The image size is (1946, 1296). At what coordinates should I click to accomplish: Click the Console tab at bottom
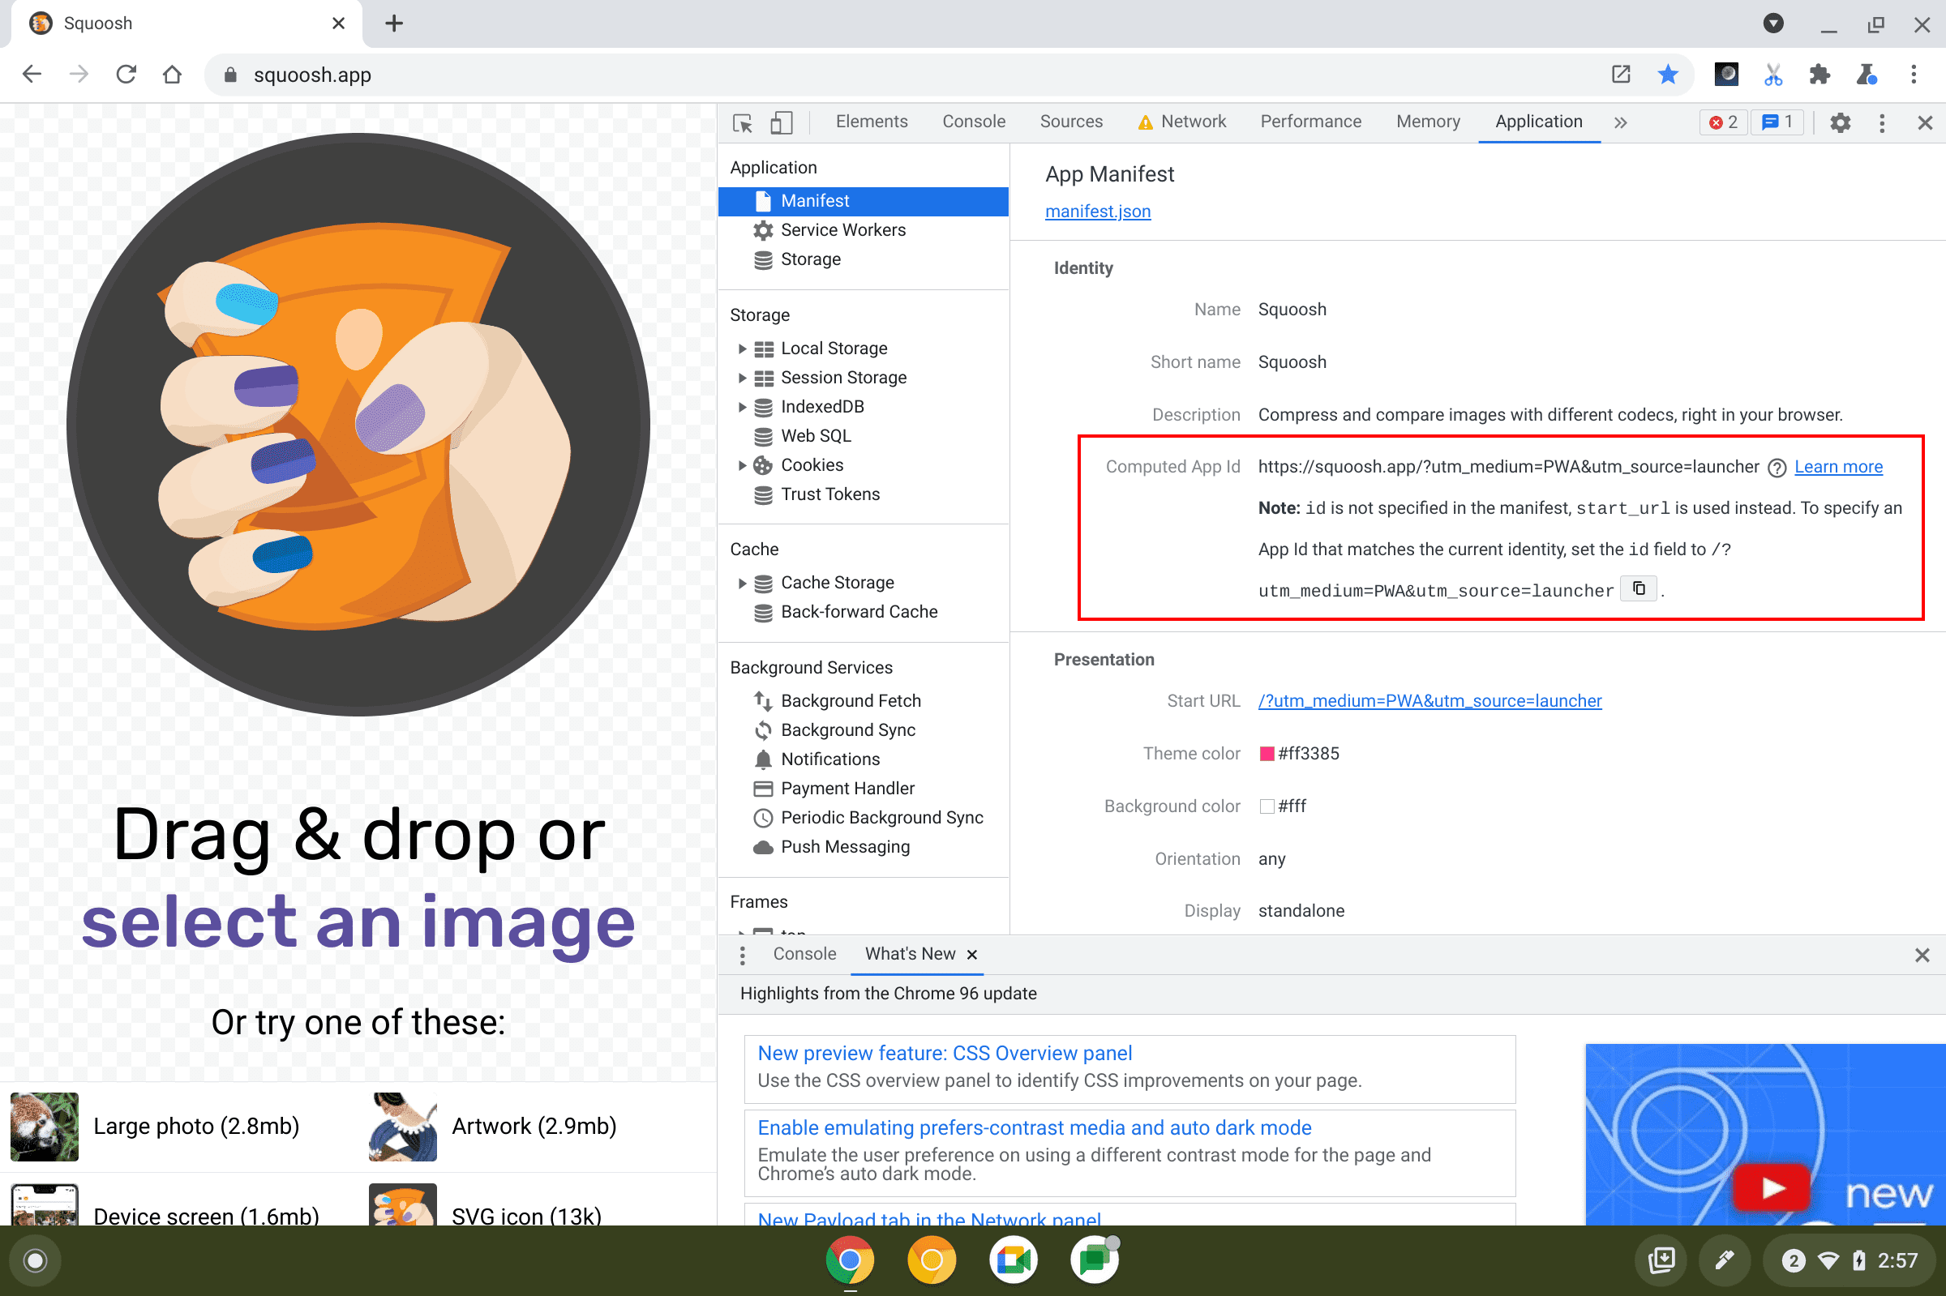806,953
